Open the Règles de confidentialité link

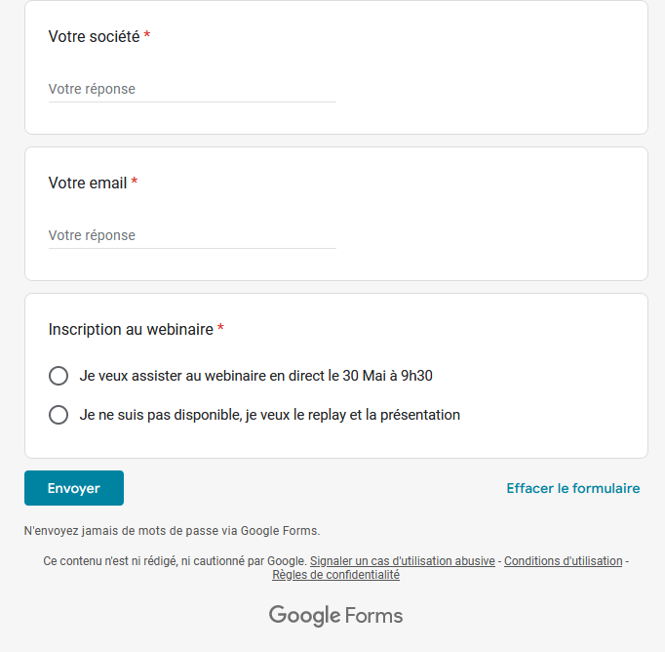[335, 575]
